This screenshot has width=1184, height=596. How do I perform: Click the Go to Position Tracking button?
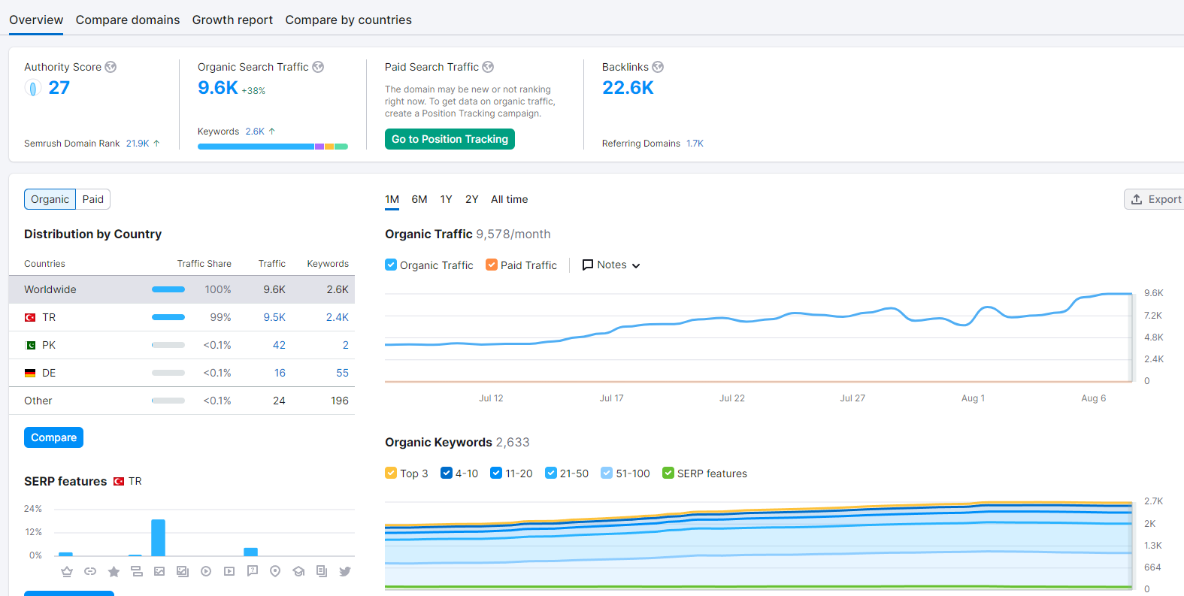[450, 139]
